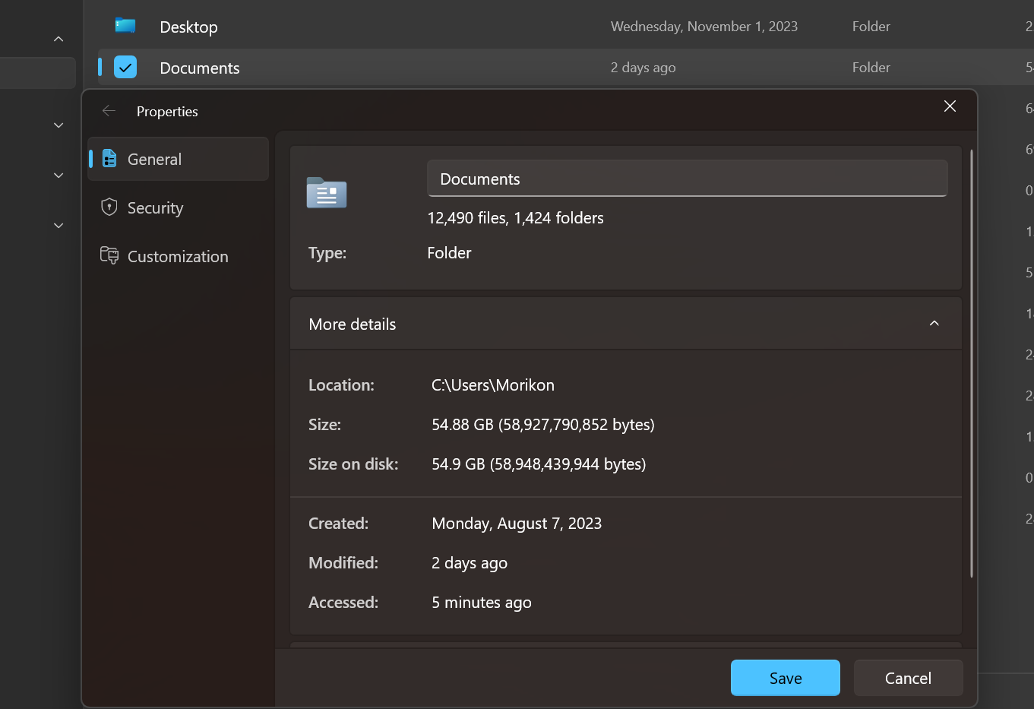Click the back arrow in Properties header
This screenshot has height=709, width=1034.
pos(109,111)
